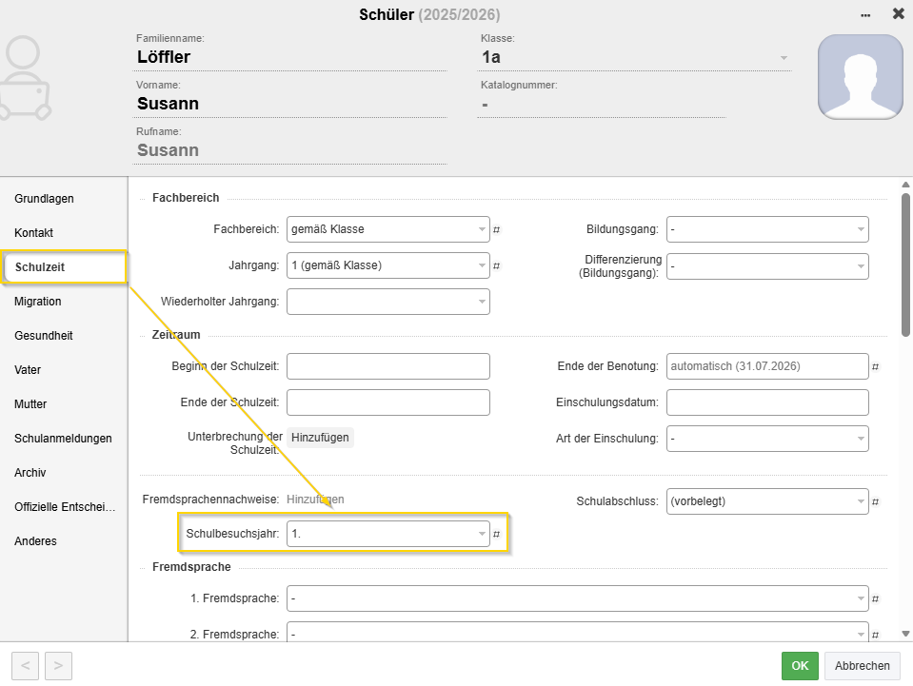913x686 pixels.
Task: Expand the Differenzierung (Bildungsgang) dropdown
Action: tap(767, 266)
